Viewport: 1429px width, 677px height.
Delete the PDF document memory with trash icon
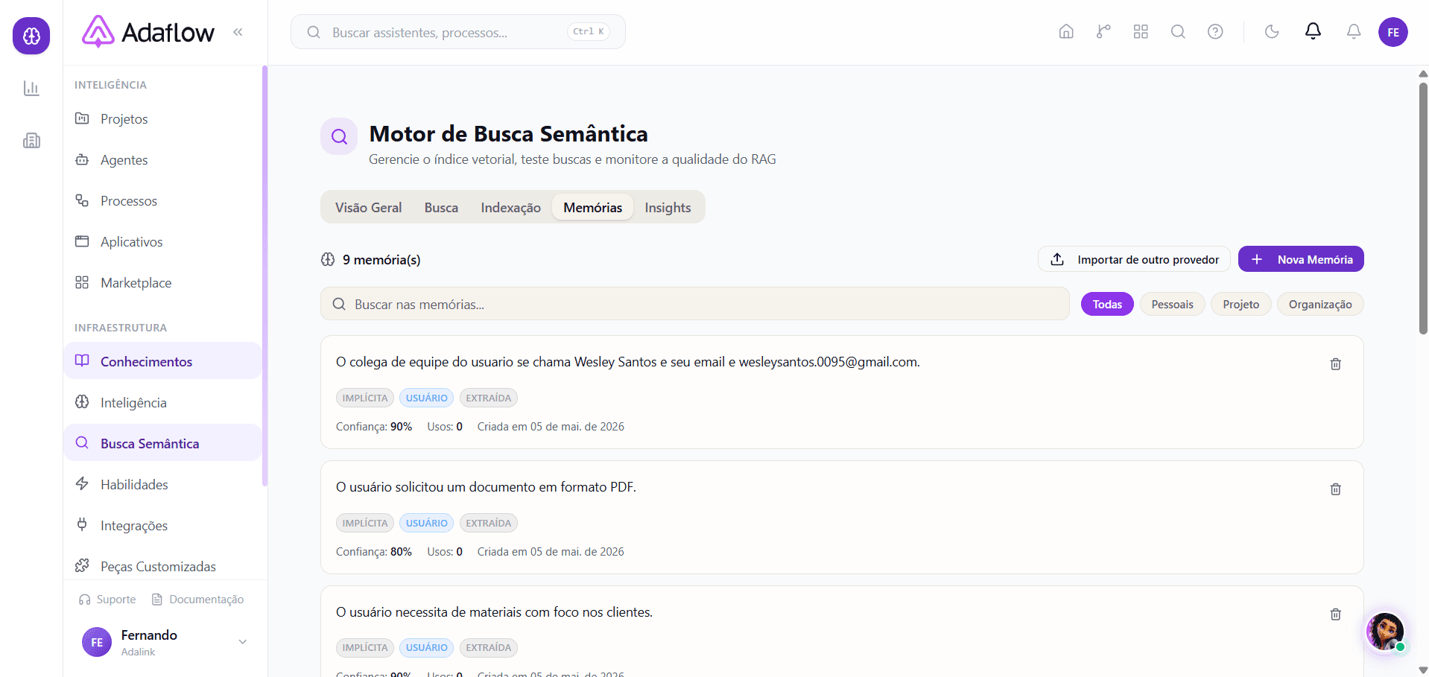pyautogui.click(x=1335, y=489)
